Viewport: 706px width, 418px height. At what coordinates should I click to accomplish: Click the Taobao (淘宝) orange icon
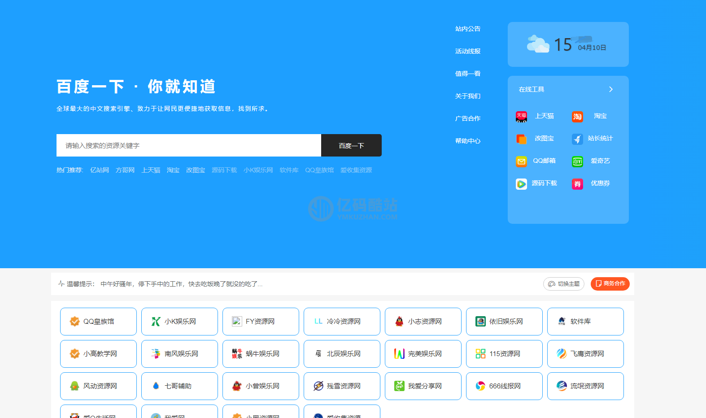tap(577, 117)
